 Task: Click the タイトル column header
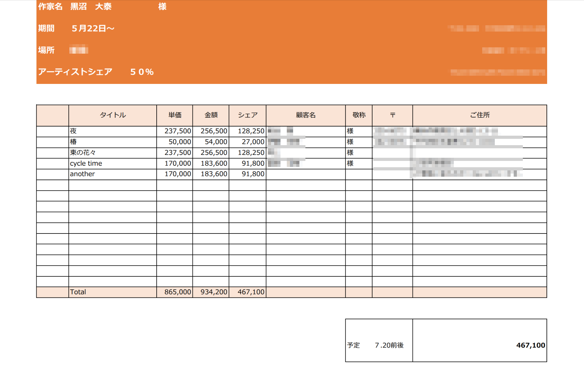pos(113,115)
